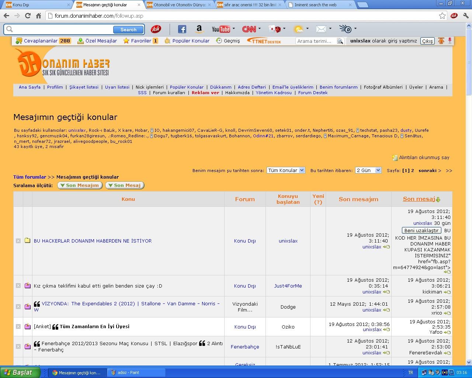472x378 pixels.
Task: Remove BU HACKERLAR topic with its X icon
Action: (18, 241)
